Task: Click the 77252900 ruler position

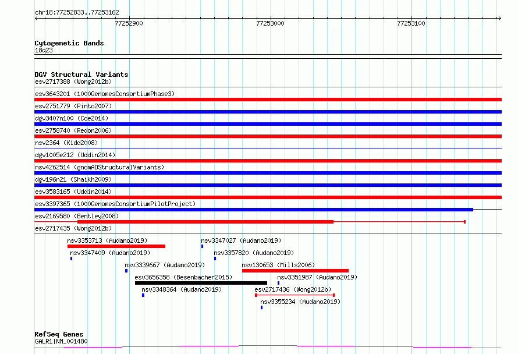Action: [x=129, y=23]
